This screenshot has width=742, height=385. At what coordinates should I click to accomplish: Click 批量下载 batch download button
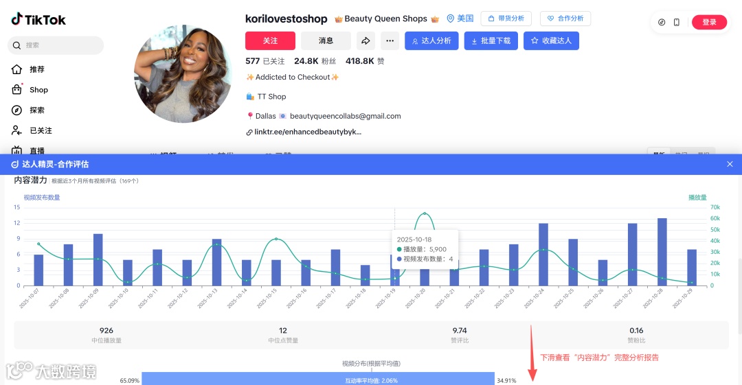coord(491,40)
